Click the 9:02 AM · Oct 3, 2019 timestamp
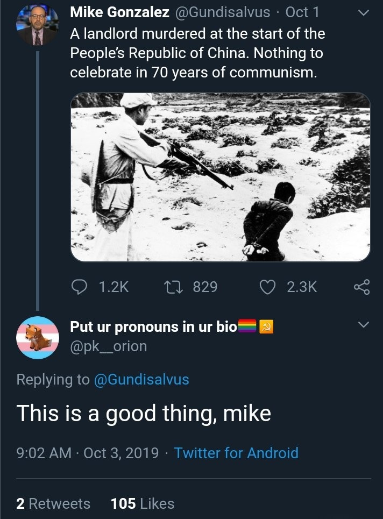The height and width of the screenshot is (519, 383). click(88, 453)
